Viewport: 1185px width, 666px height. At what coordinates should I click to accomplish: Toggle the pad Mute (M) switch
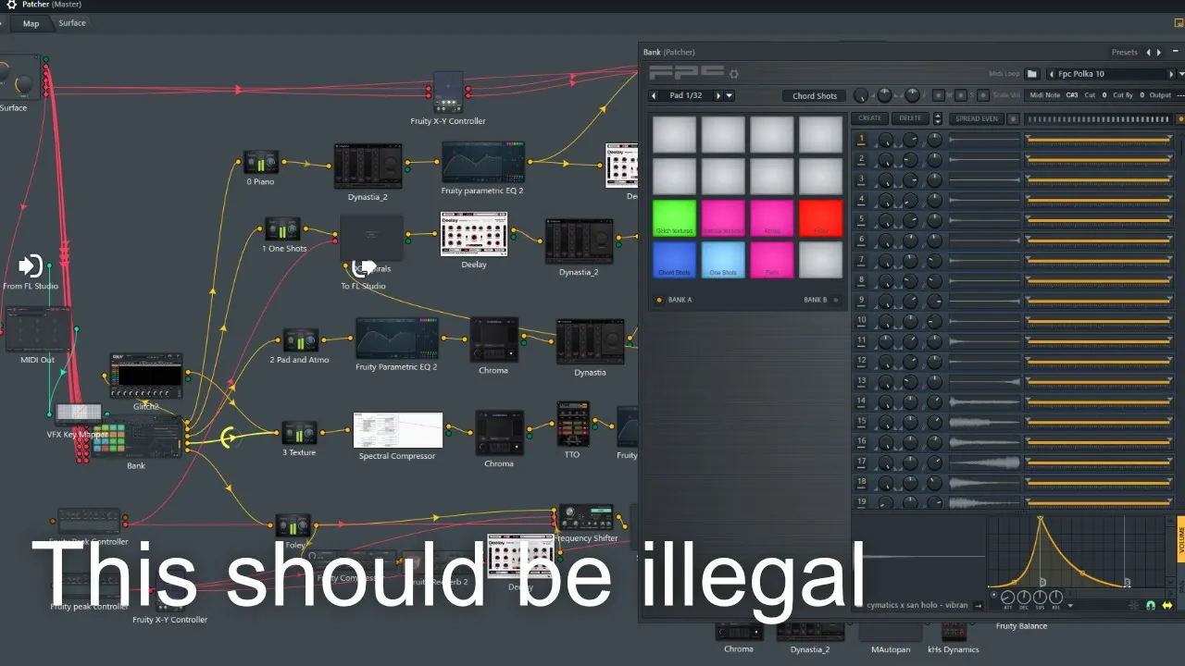[940, 95]
